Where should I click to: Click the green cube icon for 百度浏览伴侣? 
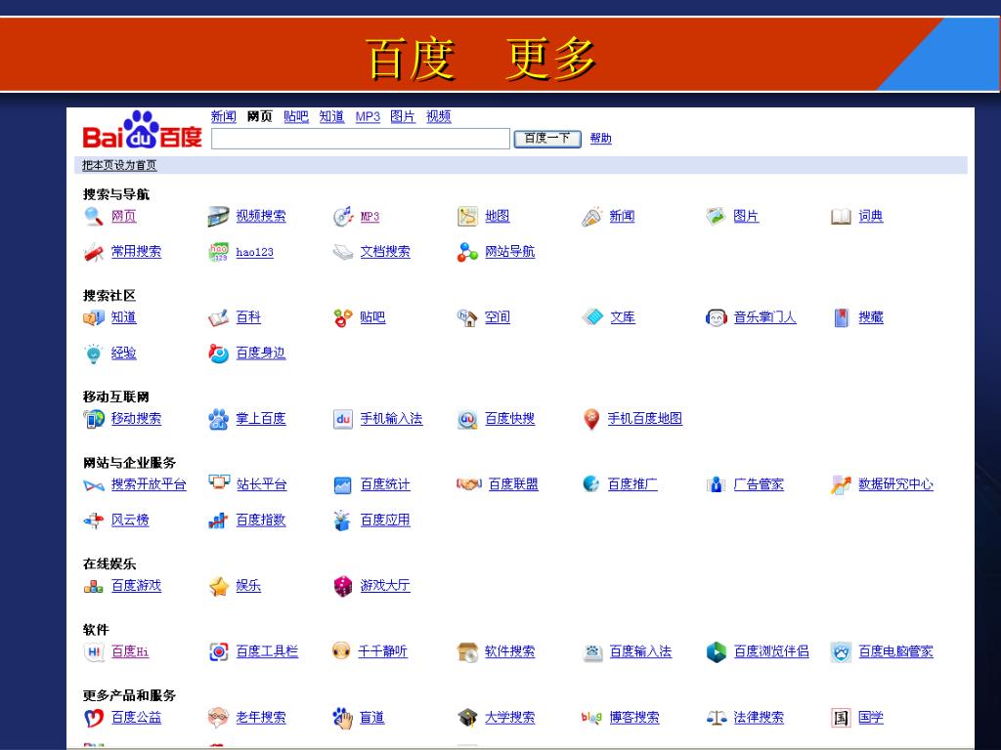point(717,651)
